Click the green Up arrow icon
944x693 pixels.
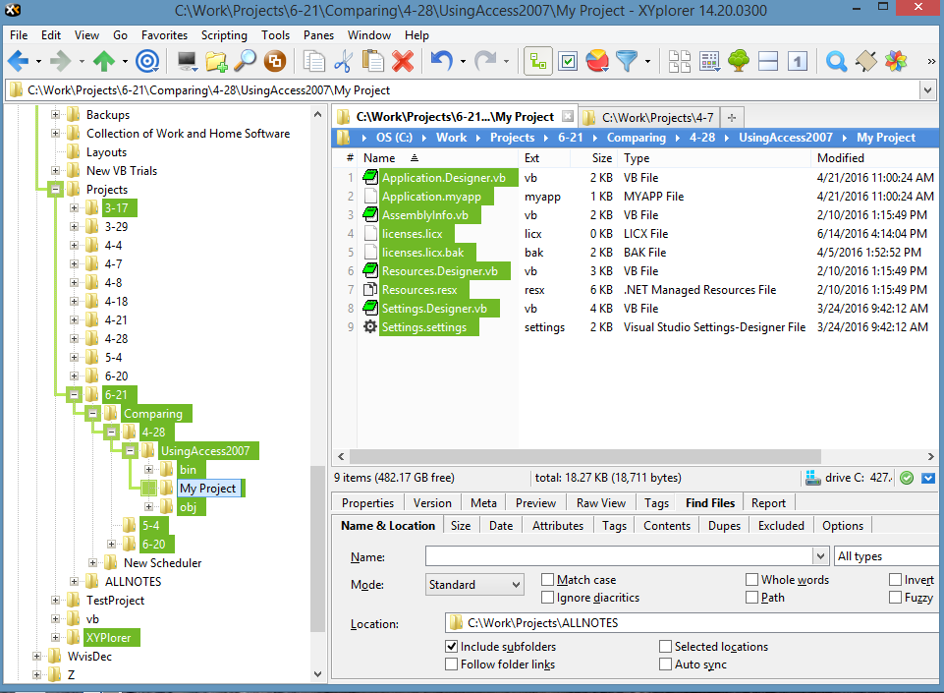click(x=103, y=61)
